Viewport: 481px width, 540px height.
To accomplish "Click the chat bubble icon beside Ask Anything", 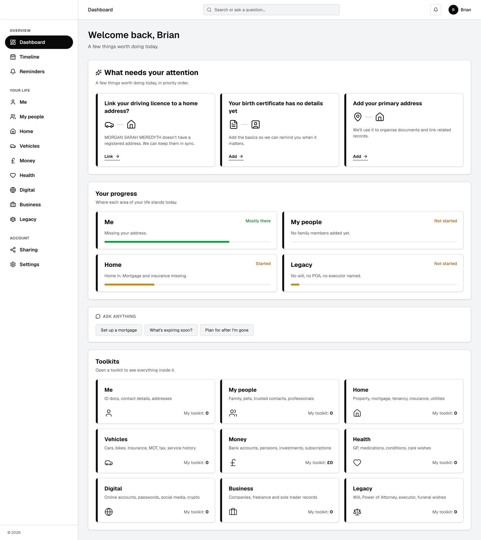I will (x=98, y=316).
